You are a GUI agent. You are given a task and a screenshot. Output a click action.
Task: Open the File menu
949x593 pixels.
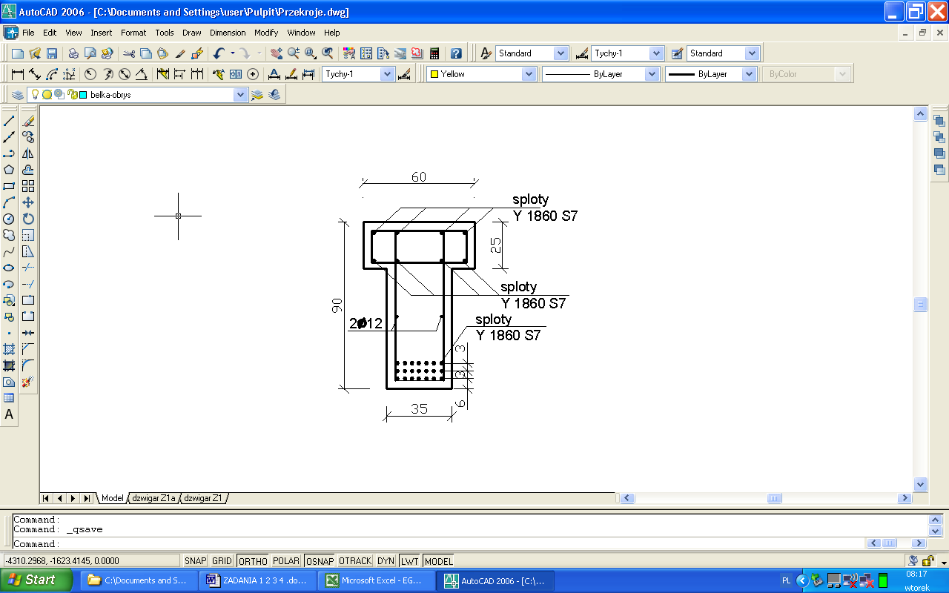click(x=28, y=33)
